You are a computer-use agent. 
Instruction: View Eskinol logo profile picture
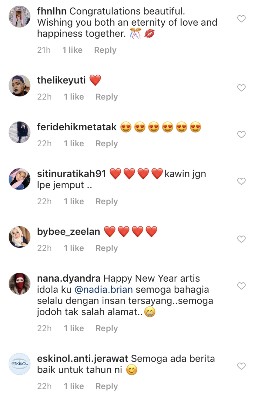coord(20,364)
